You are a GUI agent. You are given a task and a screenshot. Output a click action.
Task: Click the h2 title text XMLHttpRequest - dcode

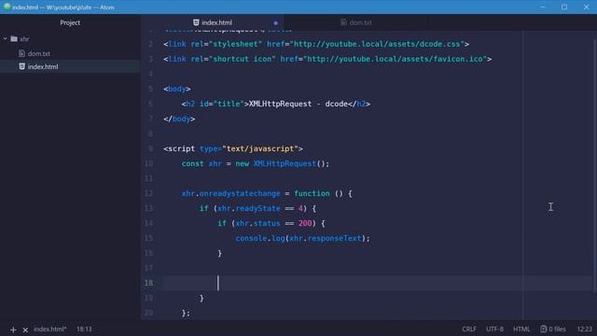(x=298, y=104)
